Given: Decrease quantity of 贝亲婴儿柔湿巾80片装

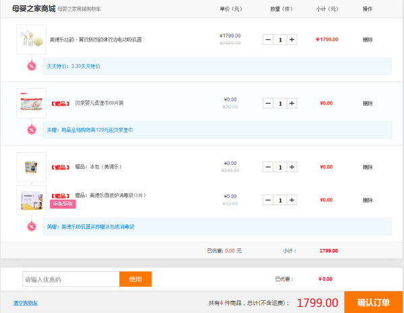Looking at the screenshot, I should click(268, 103).
